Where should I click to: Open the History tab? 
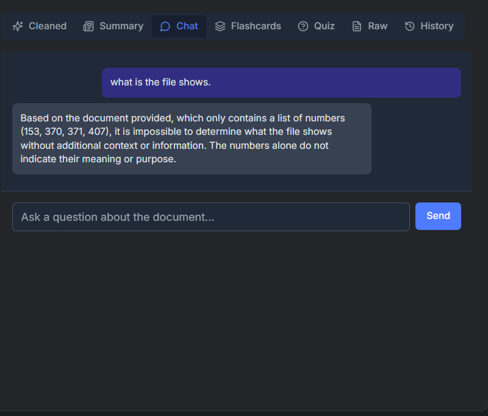point(429,26)
